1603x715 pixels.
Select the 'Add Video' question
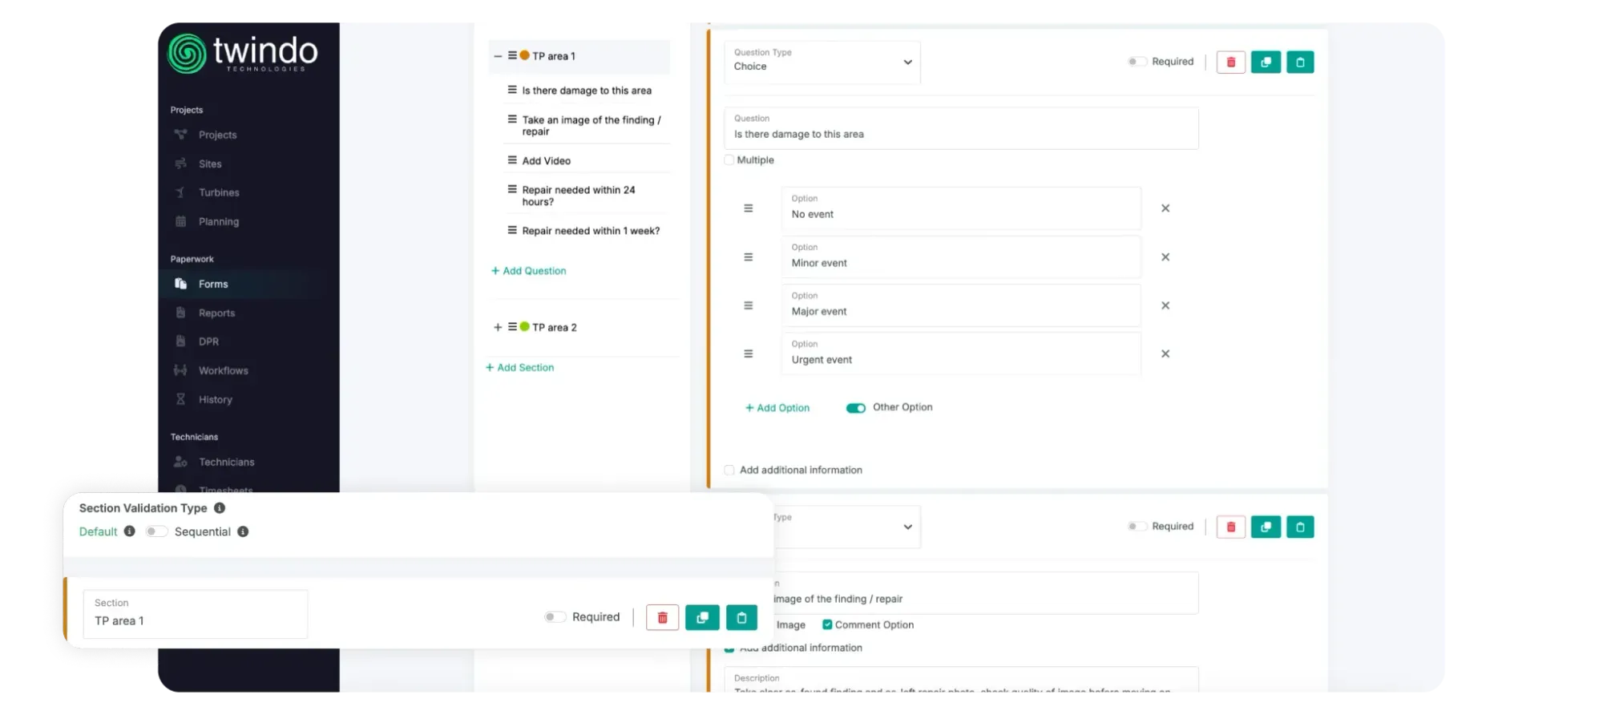(x=547, y=160)
